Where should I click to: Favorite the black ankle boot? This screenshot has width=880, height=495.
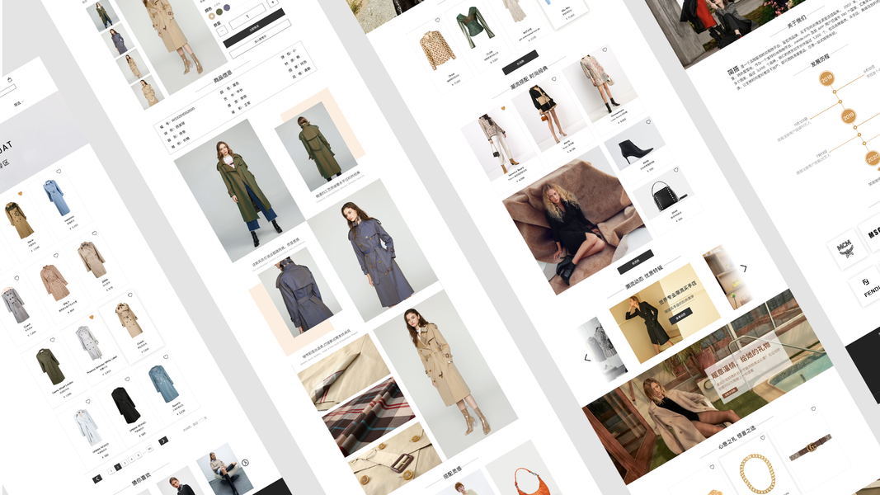(648, 122)
